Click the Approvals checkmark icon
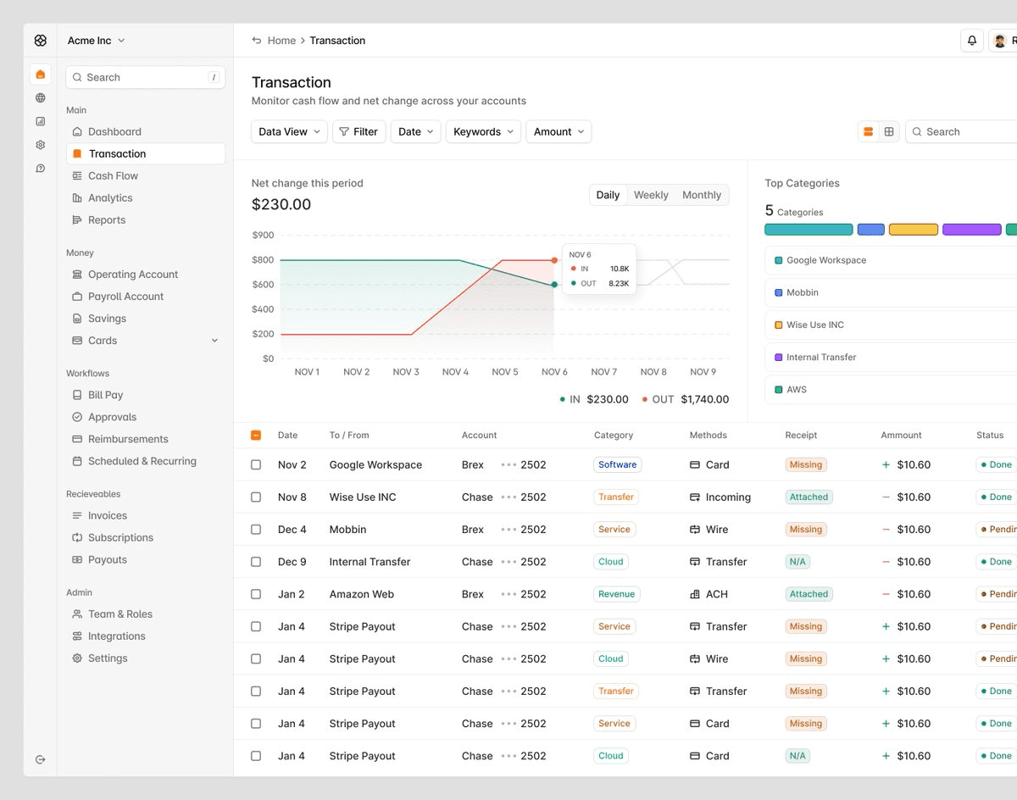Image resolution: width=1017 pixels, height=800 pixels. (x=77, y=417)
